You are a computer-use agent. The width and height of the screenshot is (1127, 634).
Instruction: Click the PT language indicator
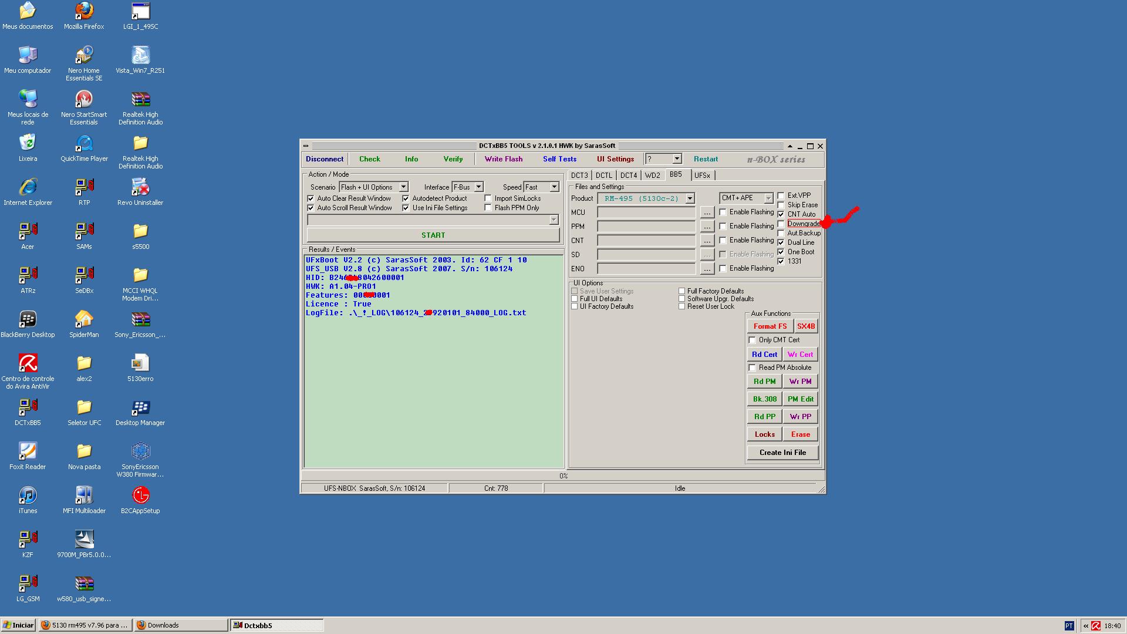tap(1069, 626)
